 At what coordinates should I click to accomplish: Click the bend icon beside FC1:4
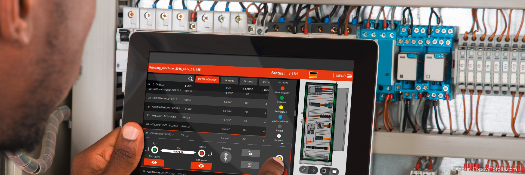(x=147, y=149)
